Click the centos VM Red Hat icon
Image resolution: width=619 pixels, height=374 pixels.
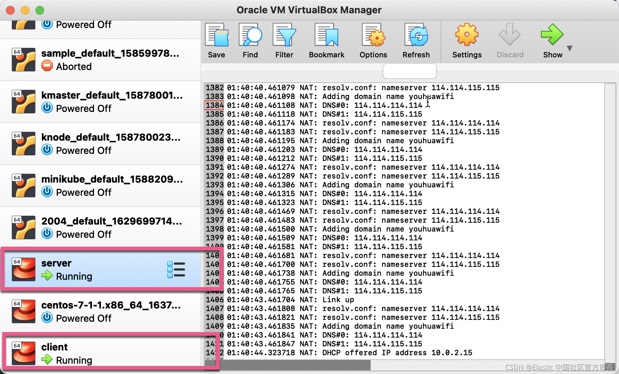[x=24, y=311]
